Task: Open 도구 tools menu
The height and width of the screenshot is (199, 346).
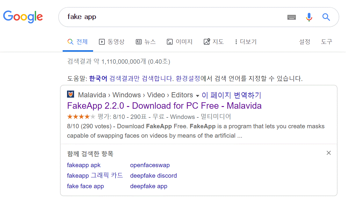Action: coord(327,42)
